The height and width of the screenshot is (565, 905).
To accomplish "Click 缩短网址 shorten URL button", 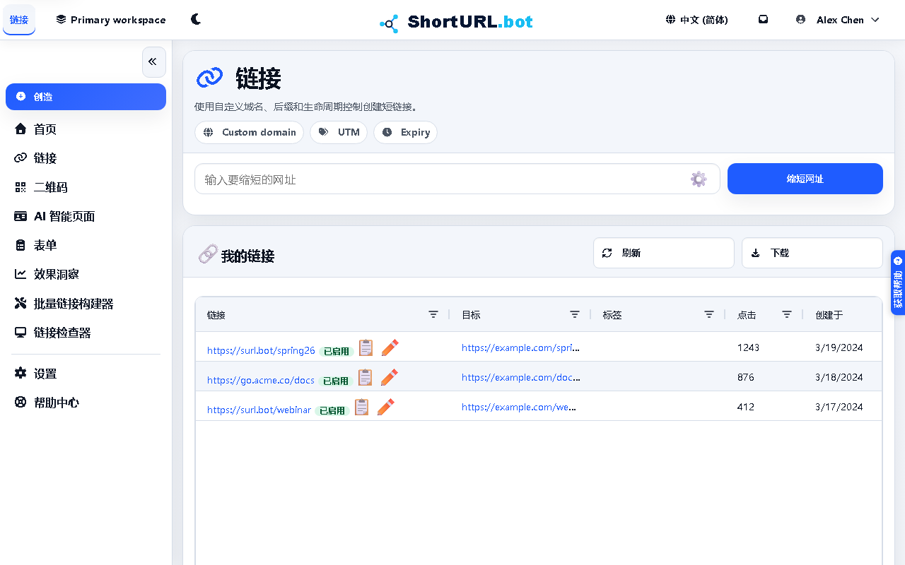I will [805, 179].
